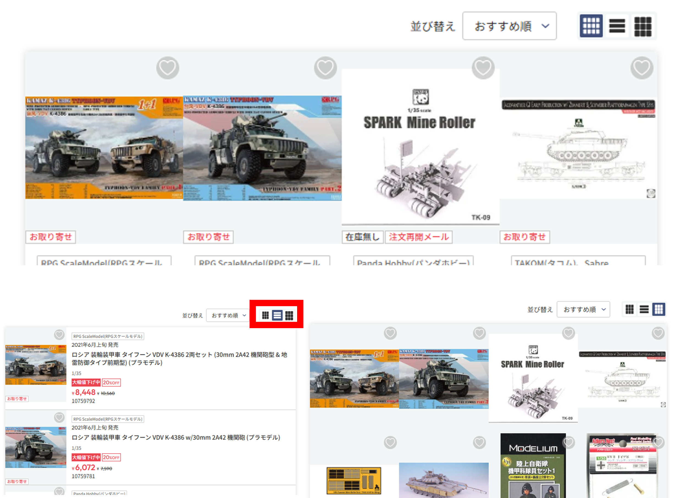Favorite the orange 1+1 Typhoon kit in the small grid panel
675x498 pixels.
coord(391,333)
